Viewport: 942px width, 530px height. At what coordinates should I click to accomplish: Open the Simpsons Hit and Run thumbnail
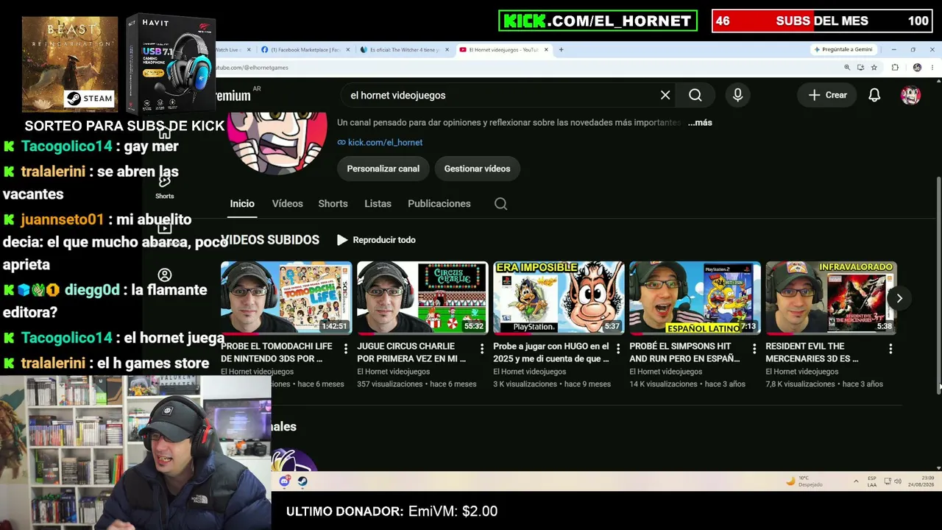pos(695,298)
